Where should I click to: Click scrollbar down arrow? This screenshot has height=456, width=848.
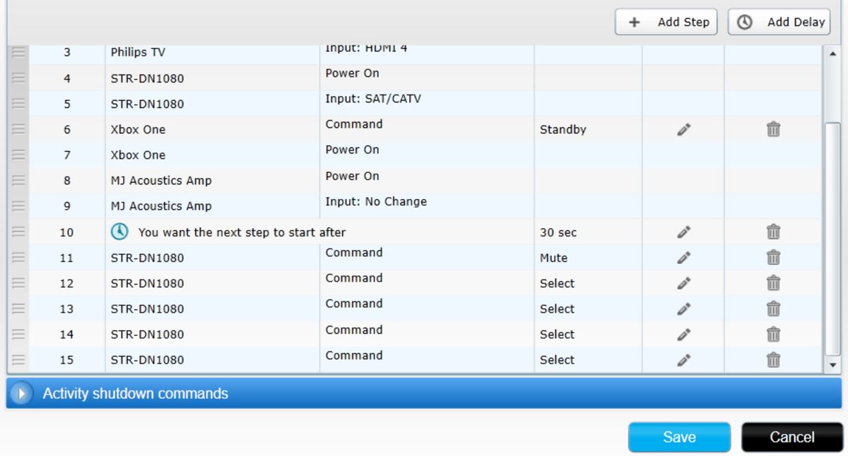[832, 365]
